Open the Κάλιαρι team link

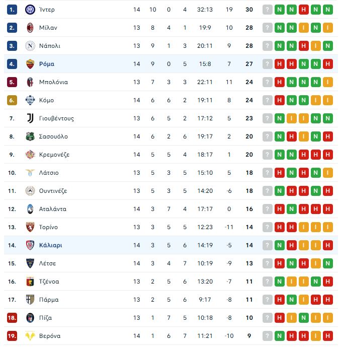(50, 245)
